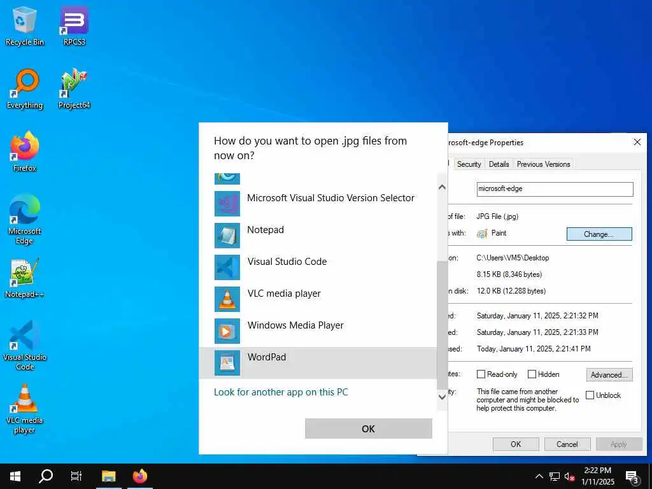Image resolution: width=652 pixels, height=489 pixels.
Task: Click the Apply button in Properties window
Action: (x=619, y=444)
